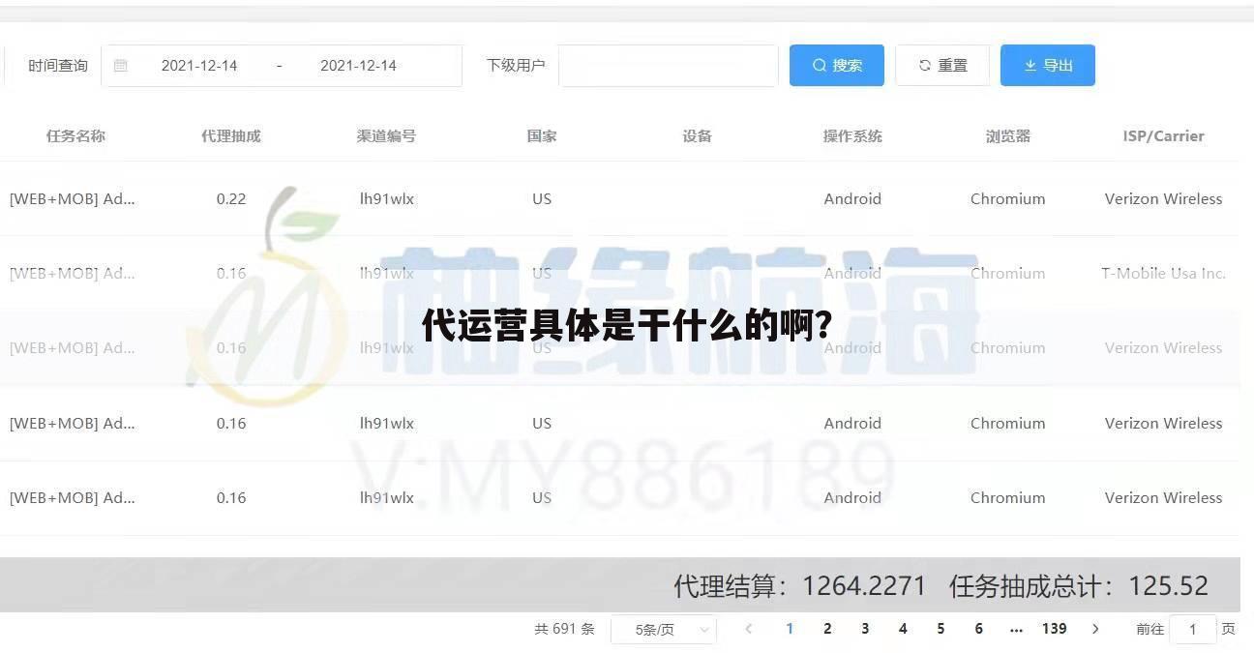This screenshot has width=1254, height=653.
Task: Click the 代理抽成 column header
Action: (230, 135)
